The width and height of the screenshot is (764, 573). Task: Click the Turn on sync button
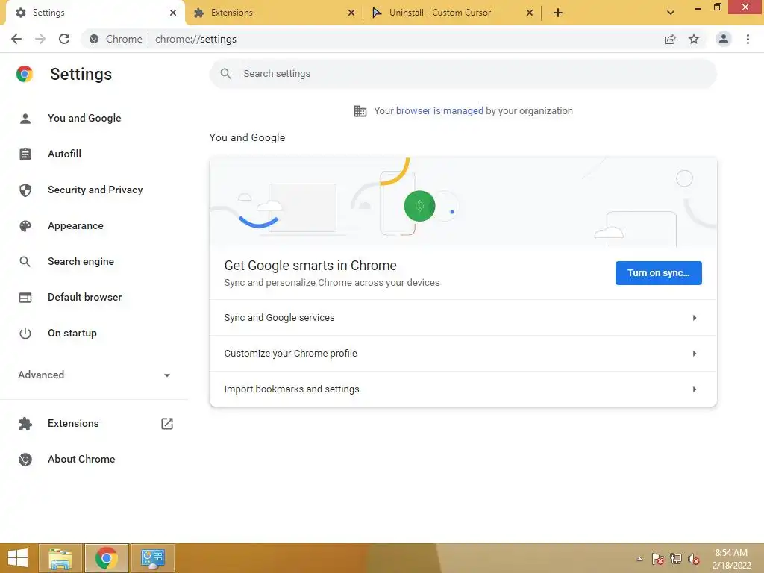(658, 273)
